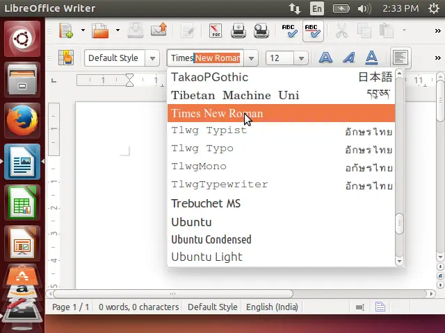Run Spelling and Grammar check icon

[x=289, y=31]
